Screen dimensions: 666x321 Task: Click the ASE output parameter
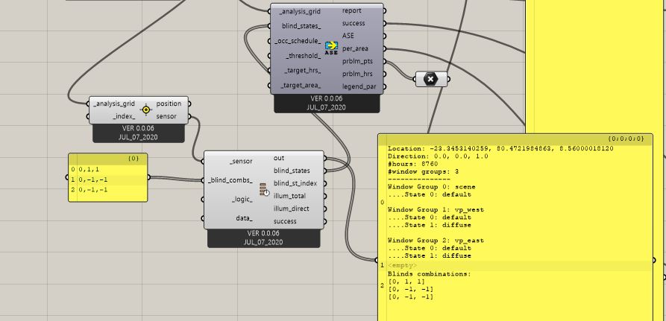(x=348, y=36)
